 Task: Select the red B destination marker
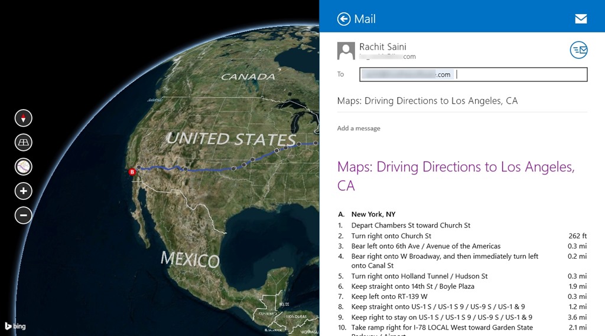[132, 172]
